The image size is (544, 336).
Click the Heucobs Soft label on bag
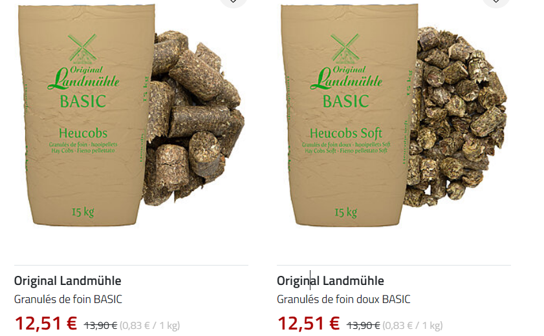(346, 133)
